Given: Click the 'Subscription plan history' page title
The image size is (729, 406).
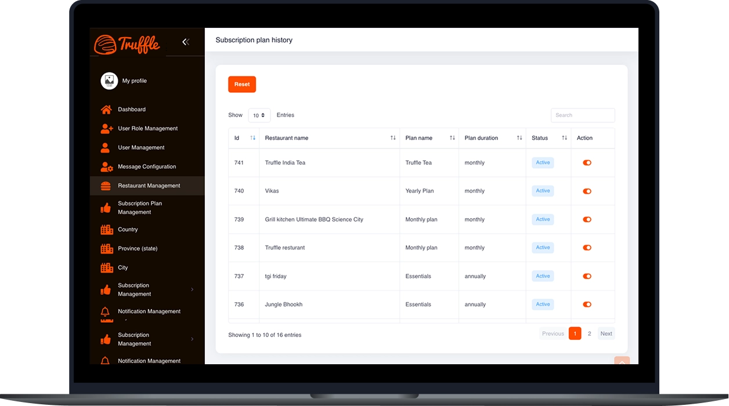Looking at the screenshot, I should click(x=254, y=40).
